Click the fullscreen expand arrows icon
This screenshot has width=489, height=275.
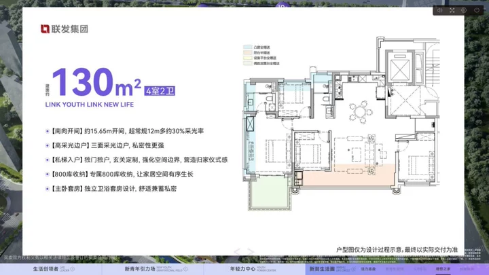452,10
